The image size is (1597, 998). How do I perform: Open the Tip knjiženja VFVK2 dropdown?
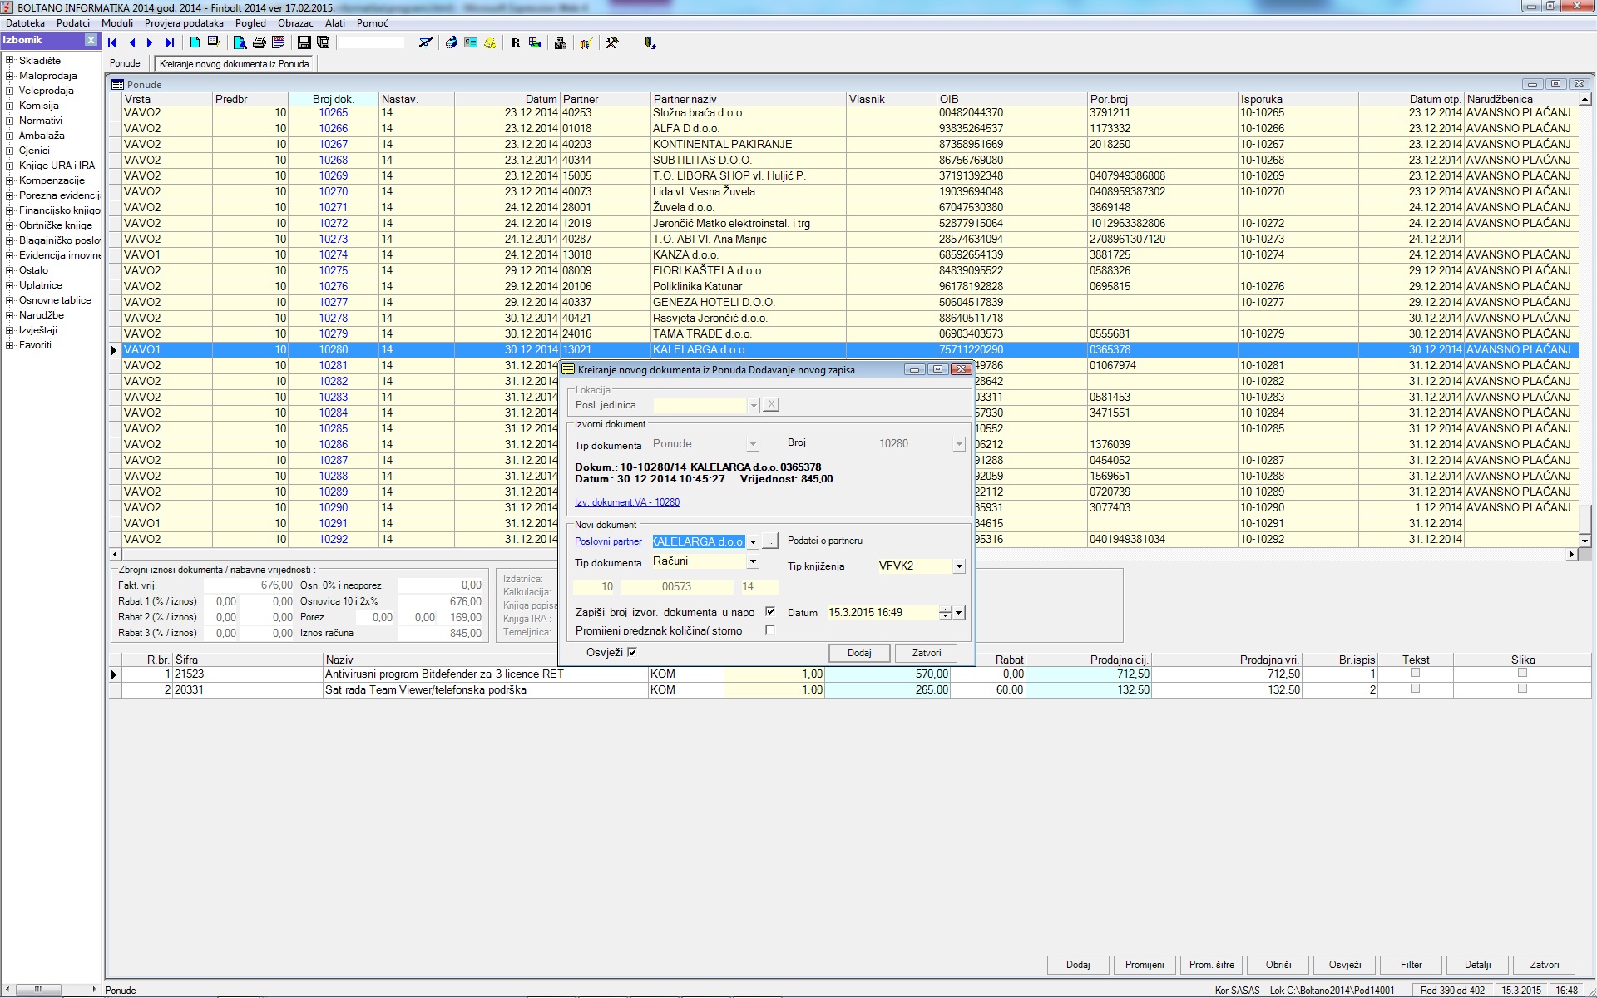tap(958, 566)
